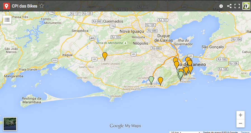
Task: Click the Grumari label
Action: [116, 96]
